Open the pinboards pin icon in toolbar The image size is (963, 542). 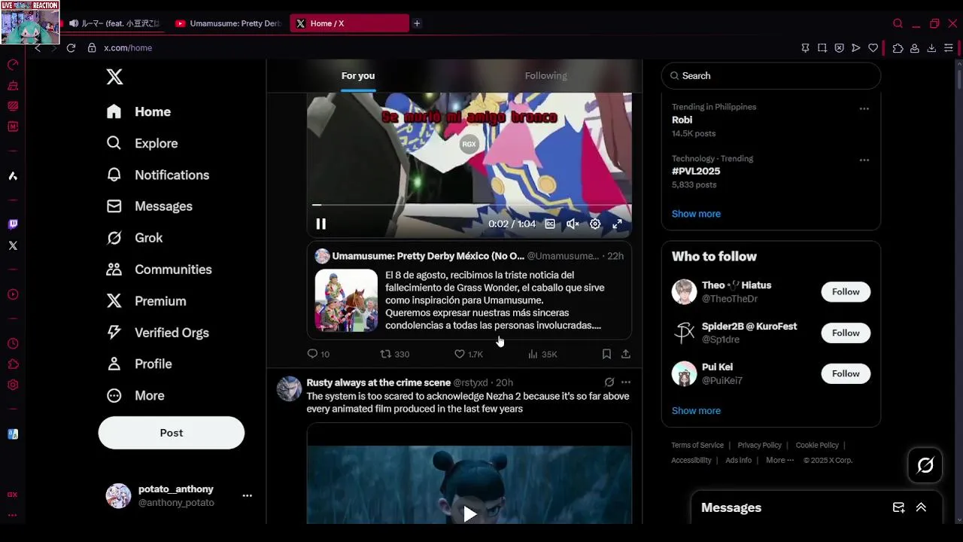coord(805,47)
